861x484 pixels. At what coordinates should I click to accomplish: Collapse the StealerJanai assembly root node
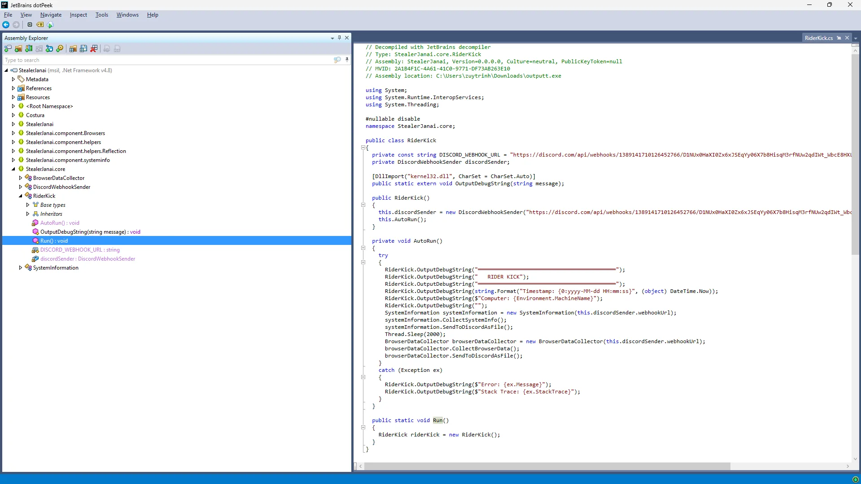[6, 70]
